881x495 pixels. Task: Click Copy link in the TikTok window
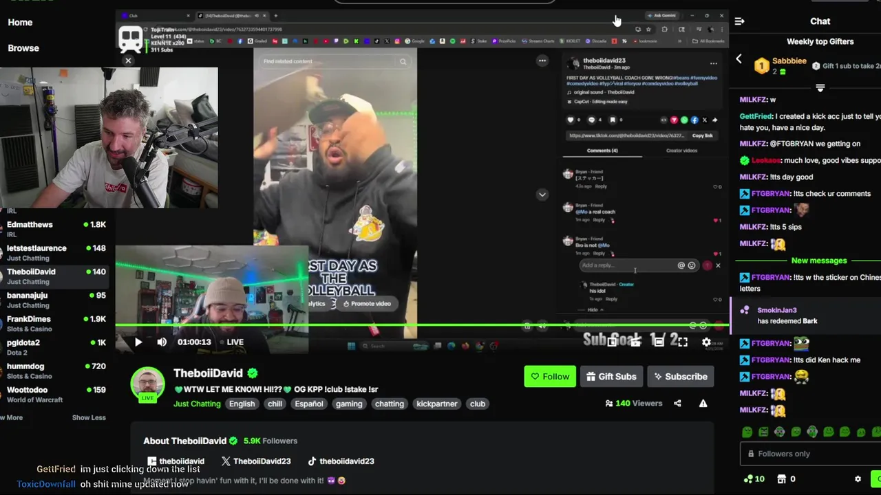coord(702,135)
